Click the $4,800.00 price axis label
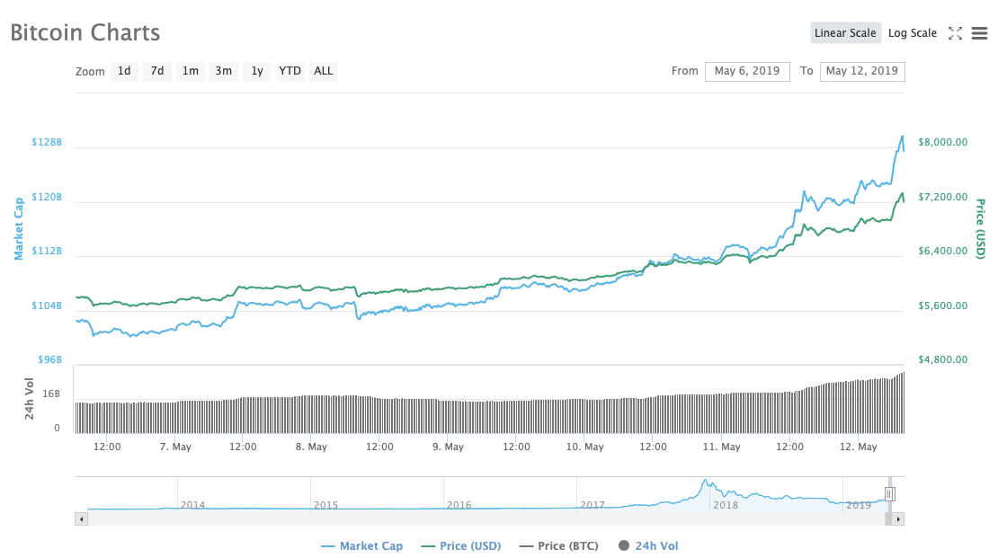The width and height of the screenshot is (998, 558). pyautogui.click(x=942, y=359)
